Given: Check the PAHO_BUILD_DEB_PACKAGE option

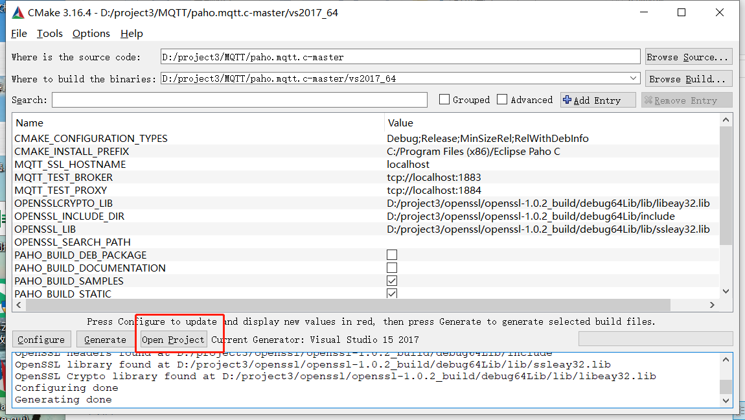Looking at the screenshot, I should 392,254.
